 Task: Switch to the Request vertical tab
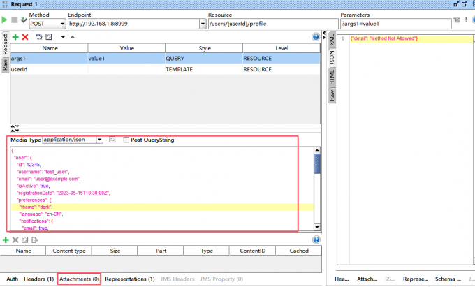[5, 44]
